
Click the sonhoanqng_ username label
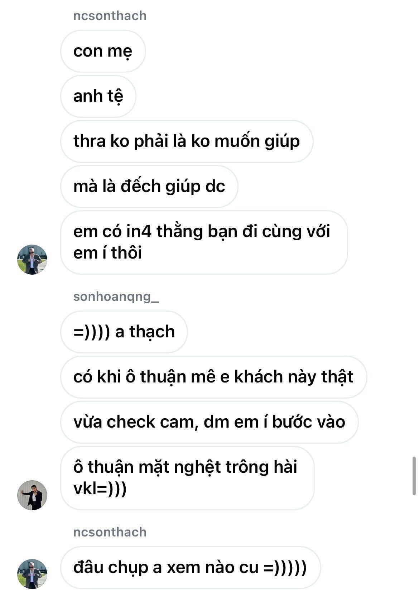coord(116,297)
